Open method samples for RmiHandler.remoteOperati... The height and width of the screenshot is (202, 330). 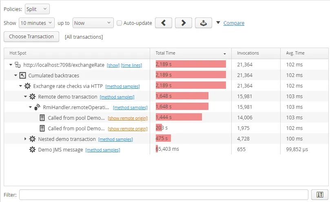pos(130,108)
